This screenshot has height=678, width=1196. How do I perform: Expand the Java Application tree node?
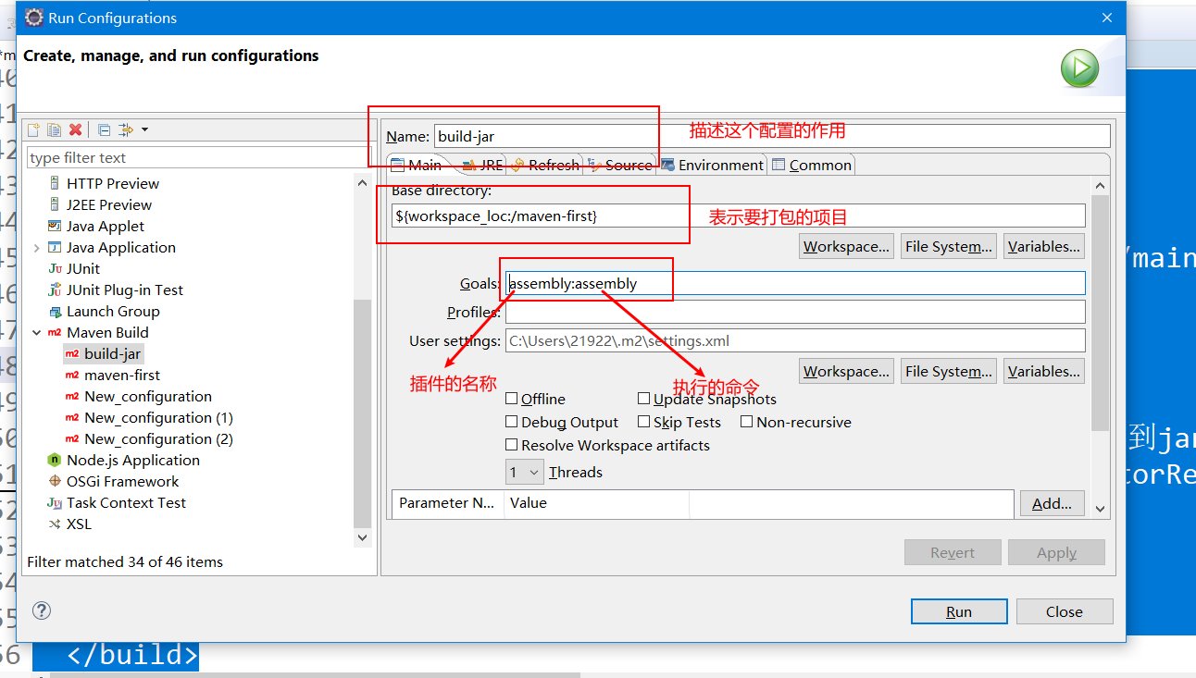pyautogui.click(x=37, y=247)
